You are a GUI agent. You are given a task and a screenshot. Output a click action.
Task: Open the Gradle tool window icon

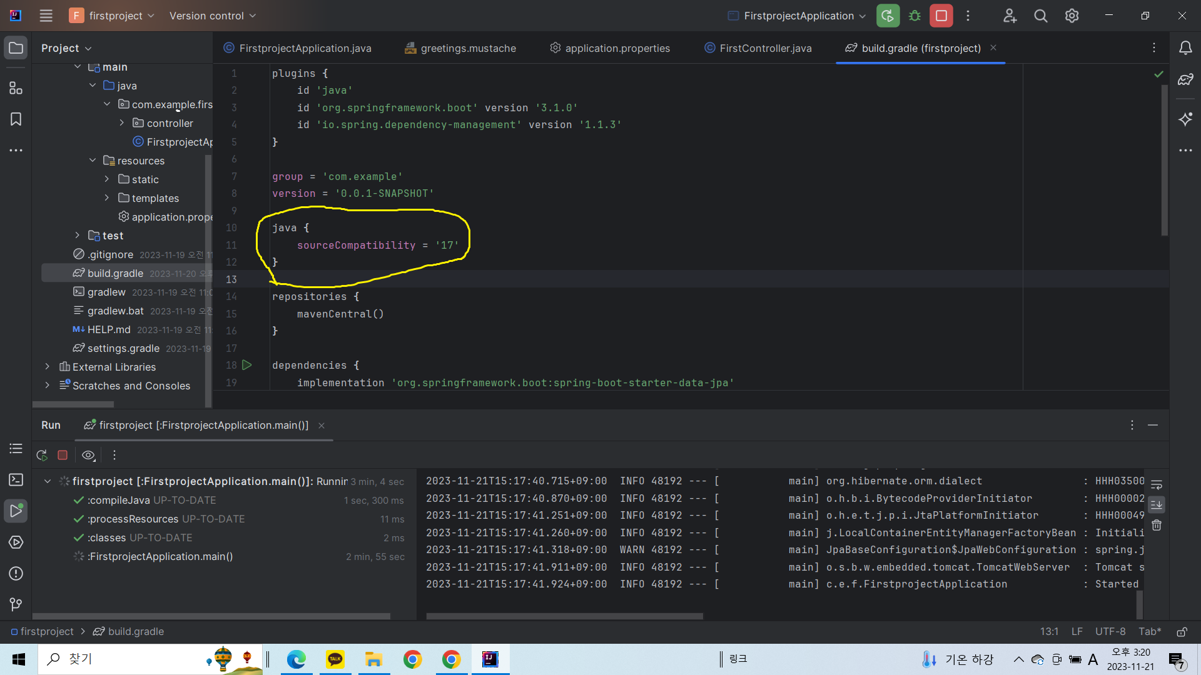click(x=1185, y=79)
